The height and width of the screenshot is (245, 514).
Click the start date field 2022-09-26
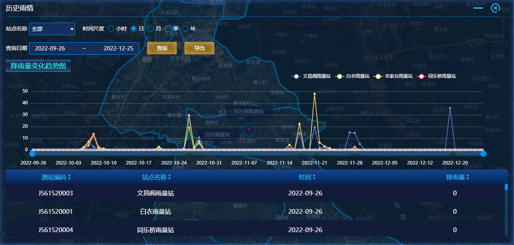[50, 48]
